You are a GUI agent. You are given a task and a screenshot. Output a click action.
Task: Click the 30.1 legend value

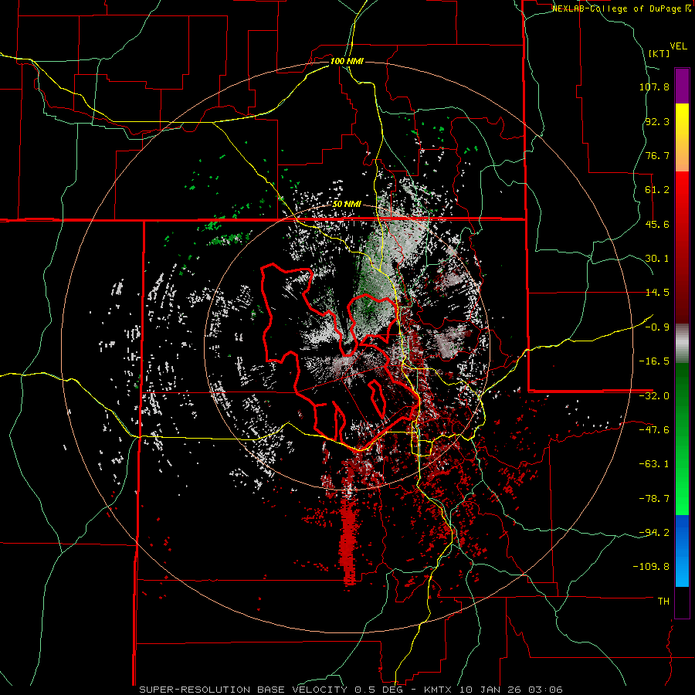click(x=657, y=259)
